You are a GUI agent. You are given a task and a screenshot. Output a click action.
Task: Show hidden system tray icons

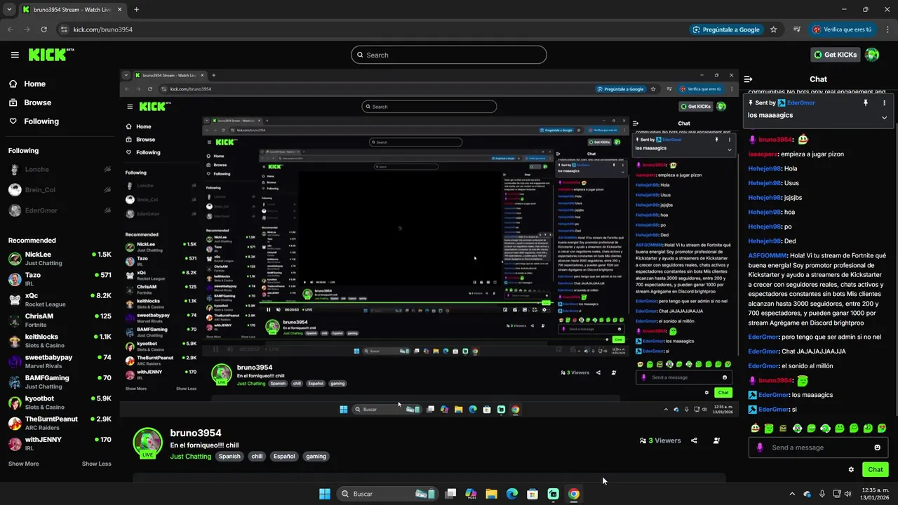pyautogui.click(x=792, y=494)
